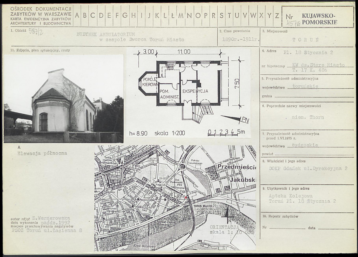Viewport: 358px width, 257px height.
Task: Click the north arrow on the orientation map
Action: 228,215
